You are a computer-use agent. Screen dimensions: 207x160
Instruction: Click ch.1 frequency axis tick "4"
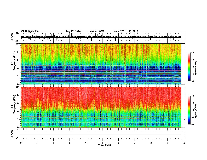(18, 68)
